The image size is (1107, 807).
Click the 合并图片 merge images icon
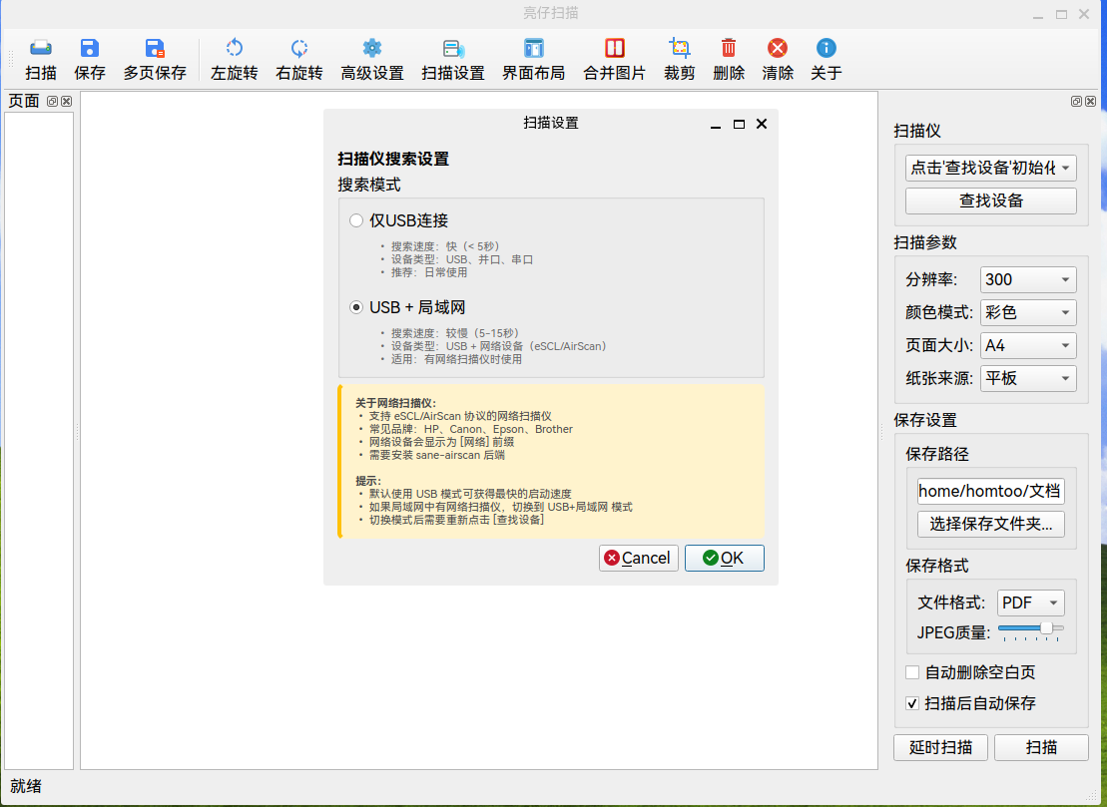click(615, 48)
